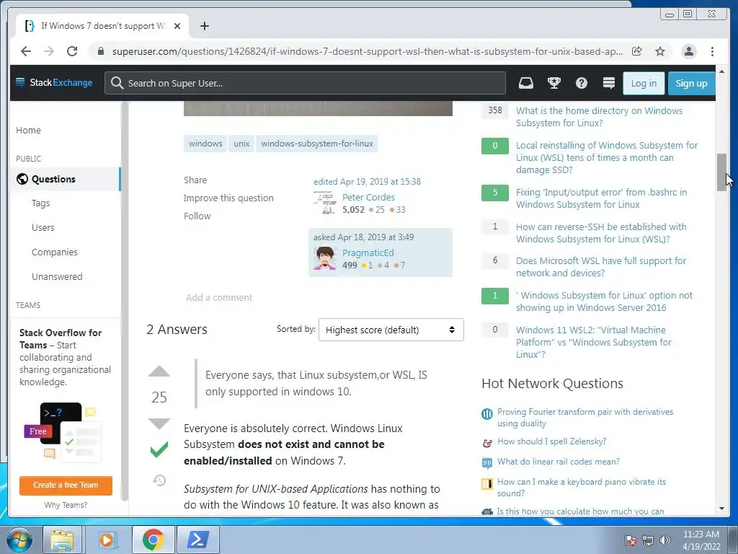Click the Sign up button
The width and height of the screenshot is (738, 554).
pyautogui.click(x=691, y=84)
